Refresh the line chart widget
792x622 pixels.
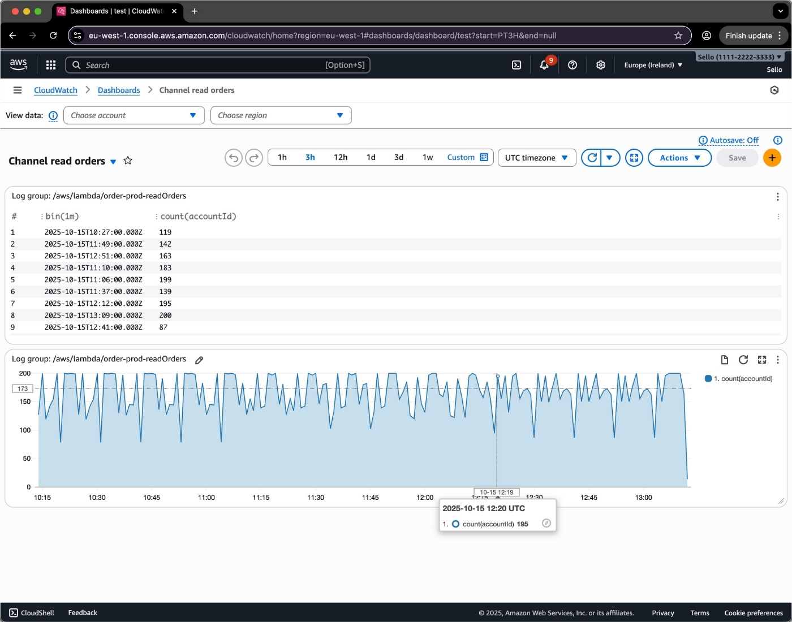(743, 360)
